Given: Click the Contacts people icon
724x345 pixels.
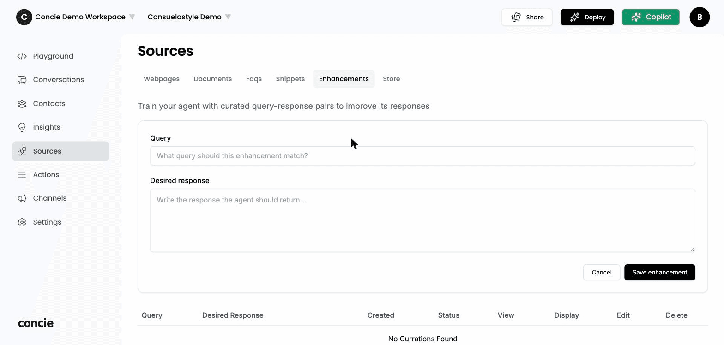Looking at the screenshot, I should click(22, 104).
